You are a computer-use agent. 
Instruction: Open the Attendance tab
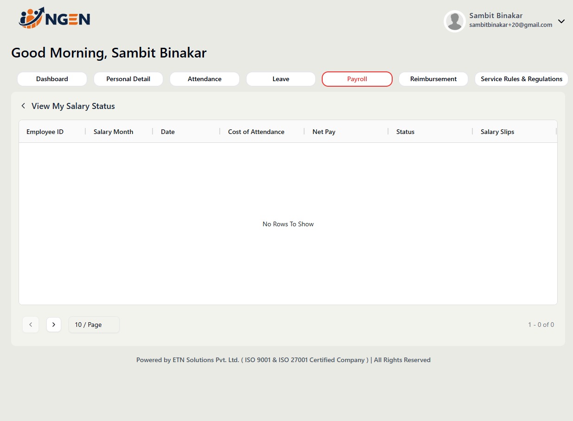204,79
